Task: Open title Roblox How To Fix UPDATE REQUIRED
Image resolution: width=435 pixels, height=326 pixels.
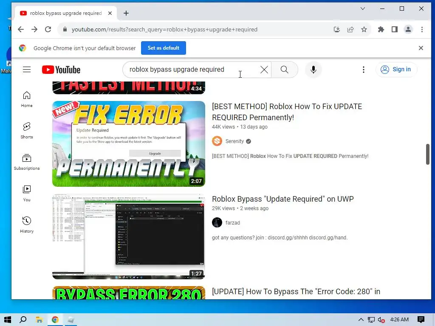Action: click(x=287, y=112)
